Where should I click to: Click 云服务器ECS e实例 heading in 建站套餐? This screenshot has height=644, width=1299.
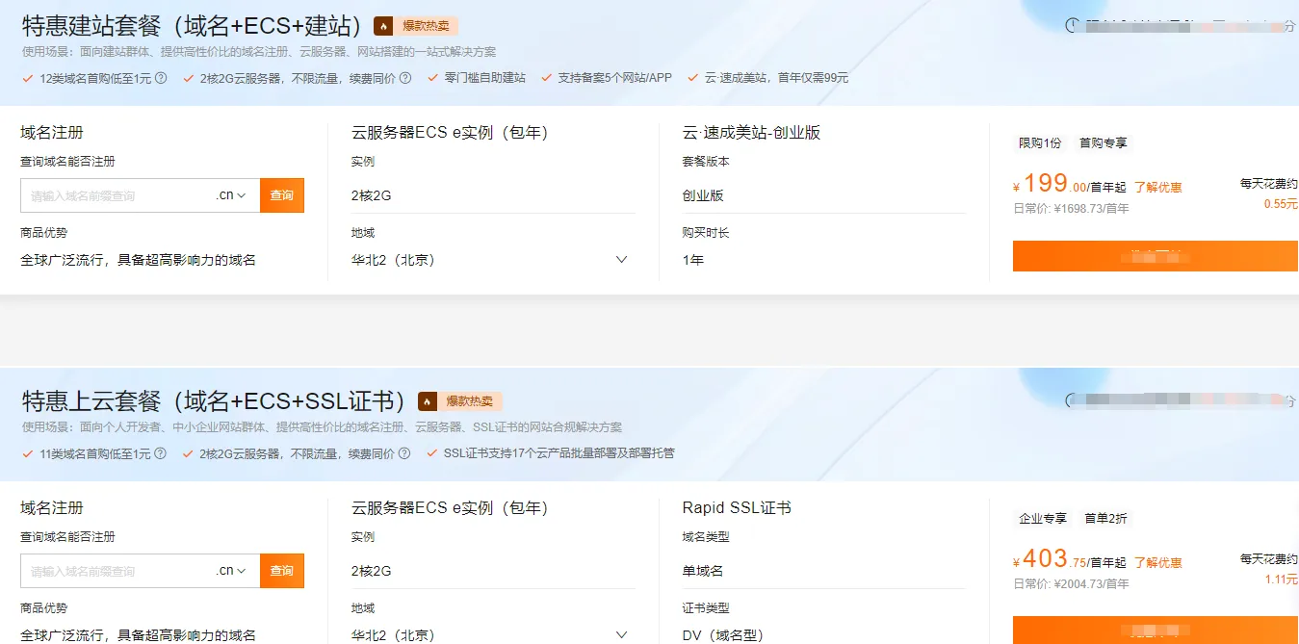click(450, 133)
